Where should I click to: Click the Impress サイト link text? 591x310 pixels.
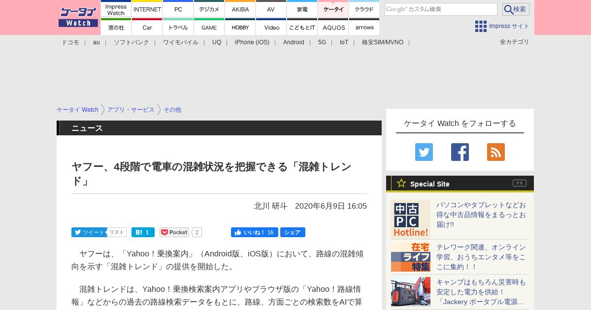509,26
